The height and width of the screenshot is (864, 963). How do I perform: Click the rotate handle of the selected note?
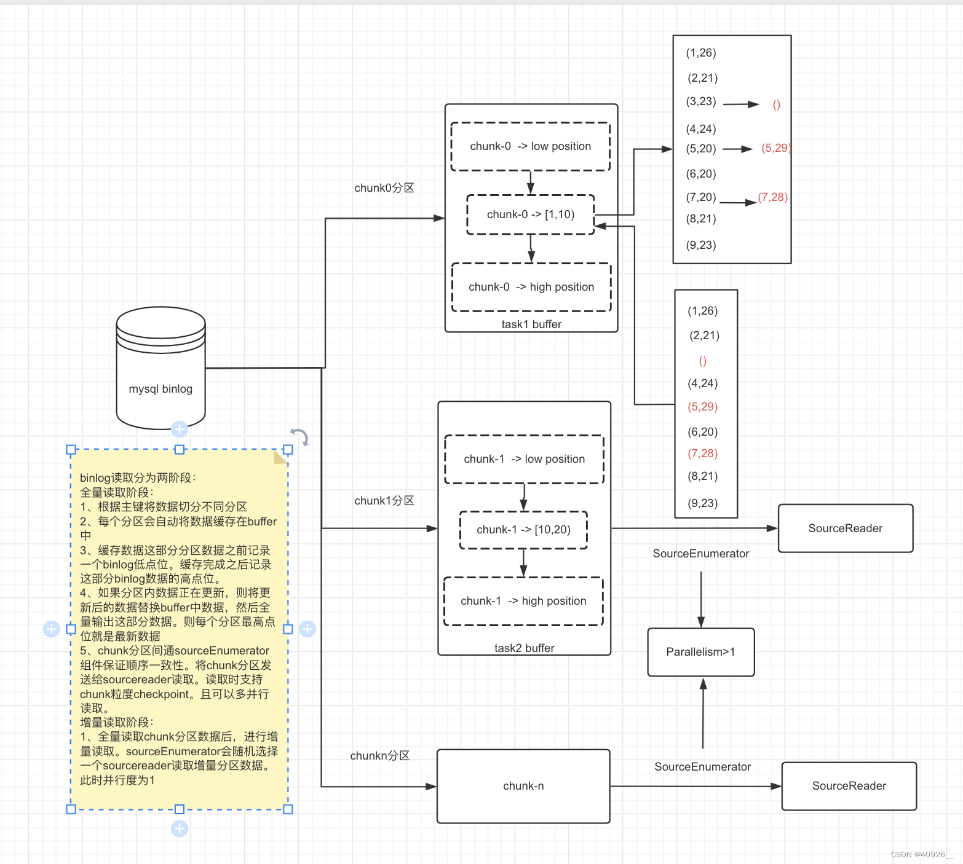point(299,436)
